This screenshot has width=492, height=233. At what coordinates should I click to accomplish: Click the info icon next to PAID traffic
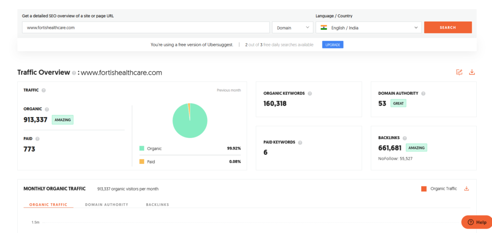(x=37, y=139)
